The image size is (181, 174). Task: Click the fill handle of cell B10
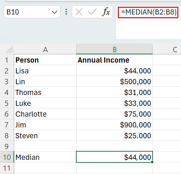point(152,162)
